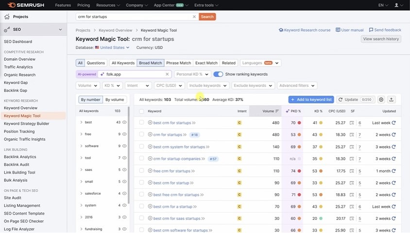The width and height of the screenshot is (410, 233).
Task: Remove folk.app domain with X icon
Action: tap(167, 74)
